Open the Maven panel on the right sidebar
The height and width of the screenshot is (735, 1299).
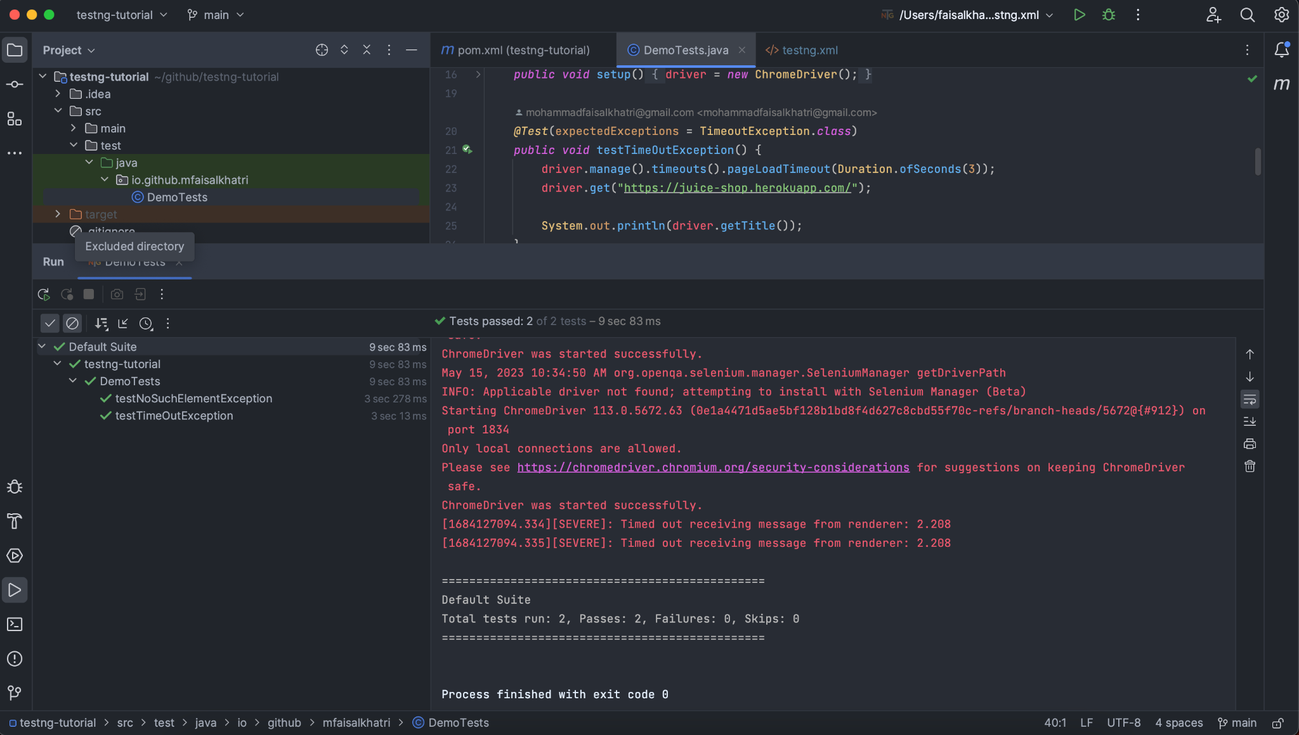(x=1282, y=83)
